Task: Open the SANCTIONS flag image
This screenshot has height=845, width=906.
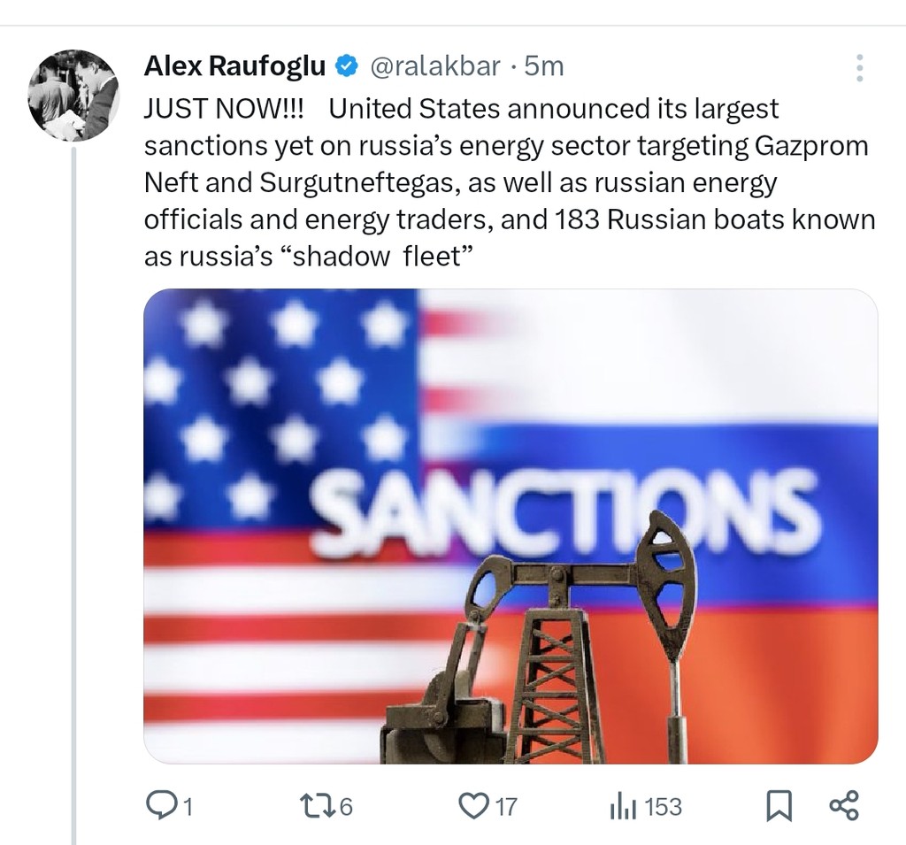Action: pyautogui.click(x=511, y=398)
